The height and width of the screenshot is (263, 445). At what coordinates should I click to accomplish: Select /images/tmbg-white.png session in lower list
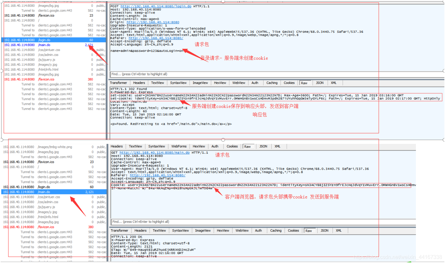(x=54, y=147)
